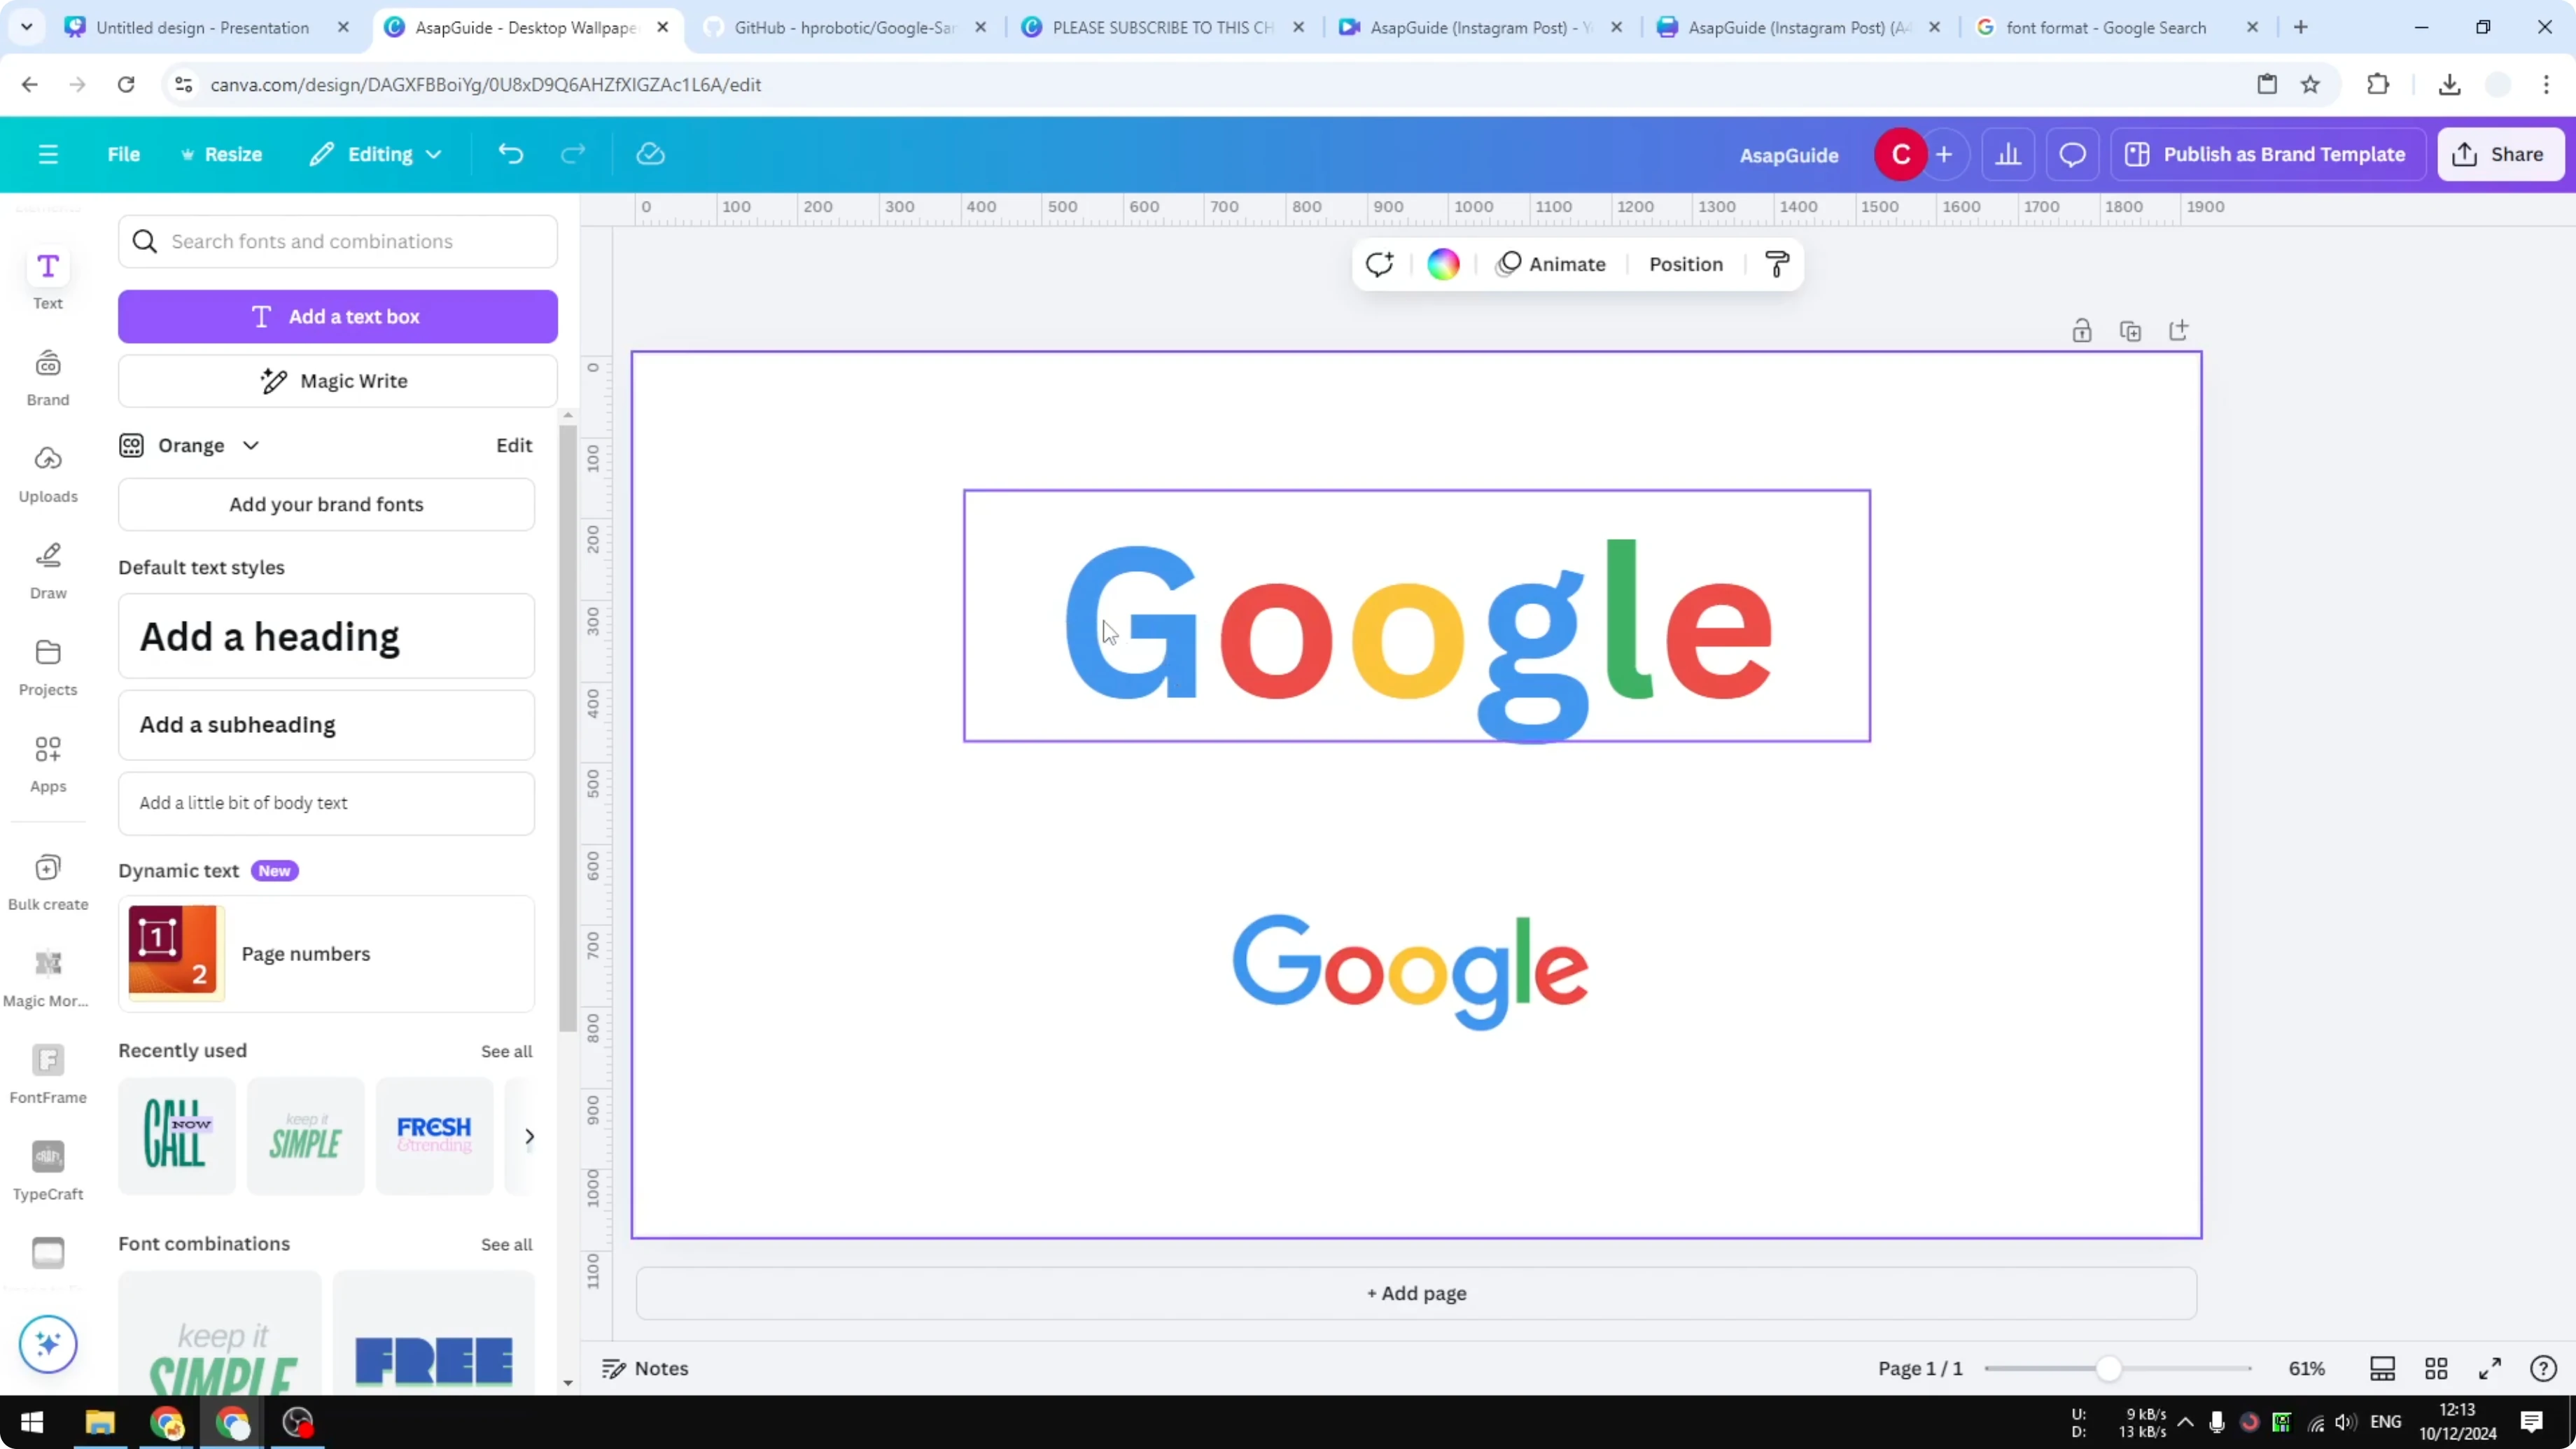Open the Editing mode dropdown
Image resolution: width=2576 pixels, height=1449 pixels.
(376, 154)
